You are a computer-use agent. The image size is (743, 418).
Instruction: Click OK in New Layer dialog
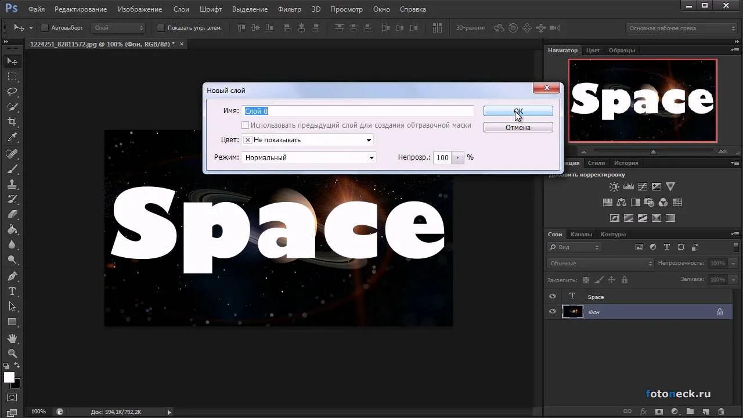518,111
